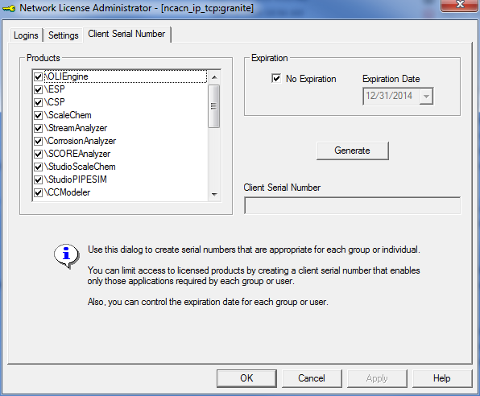The image size is (480, 396).
Task: Toggle the \ScaleChem checkbox
Action: pyautogui.click(x=38, y=115)
